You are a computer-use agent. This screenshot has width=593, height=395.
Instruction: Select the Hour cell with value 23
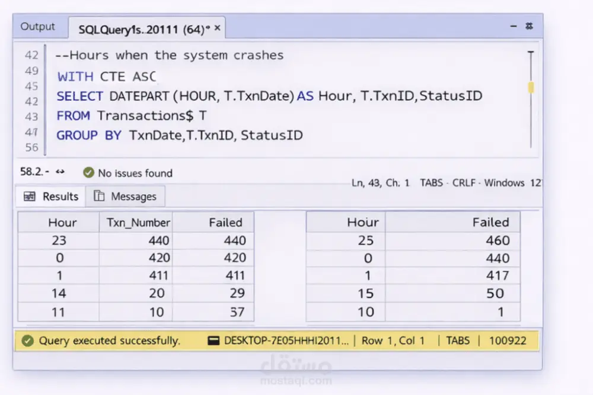(x=59, y=240)
